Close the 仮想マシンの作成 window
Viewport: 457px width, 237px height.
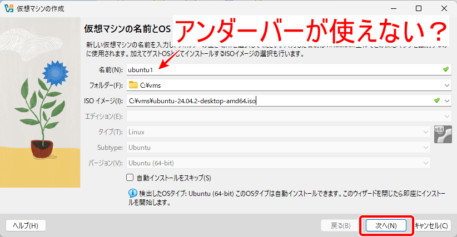[x=444, y=8]
